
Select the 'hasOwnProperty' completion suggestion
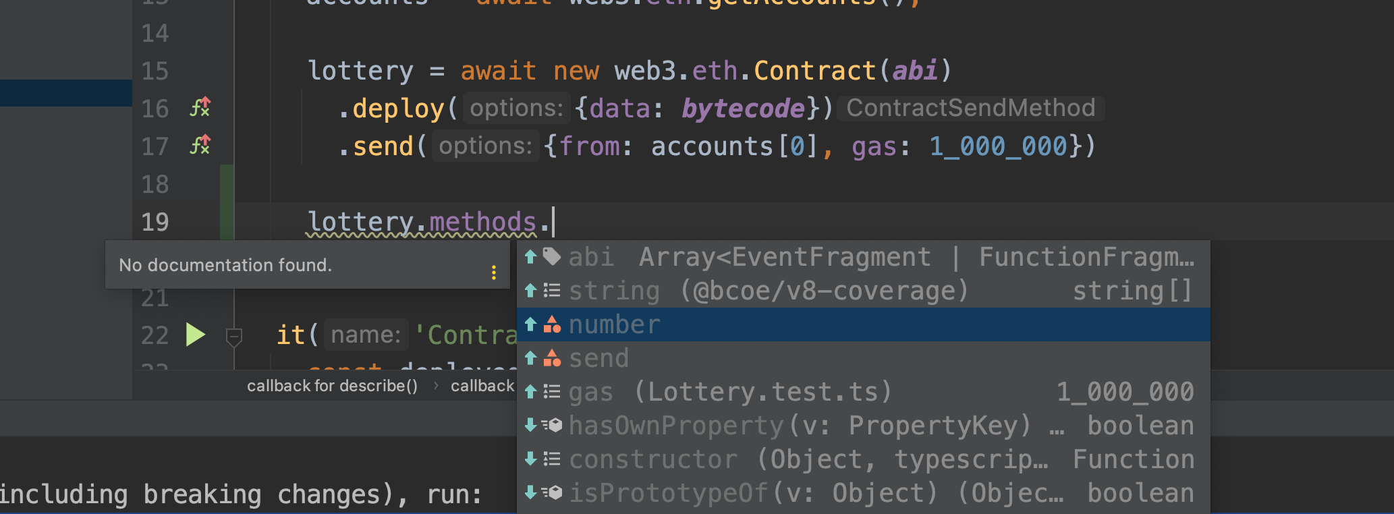(x=863, y=426)
